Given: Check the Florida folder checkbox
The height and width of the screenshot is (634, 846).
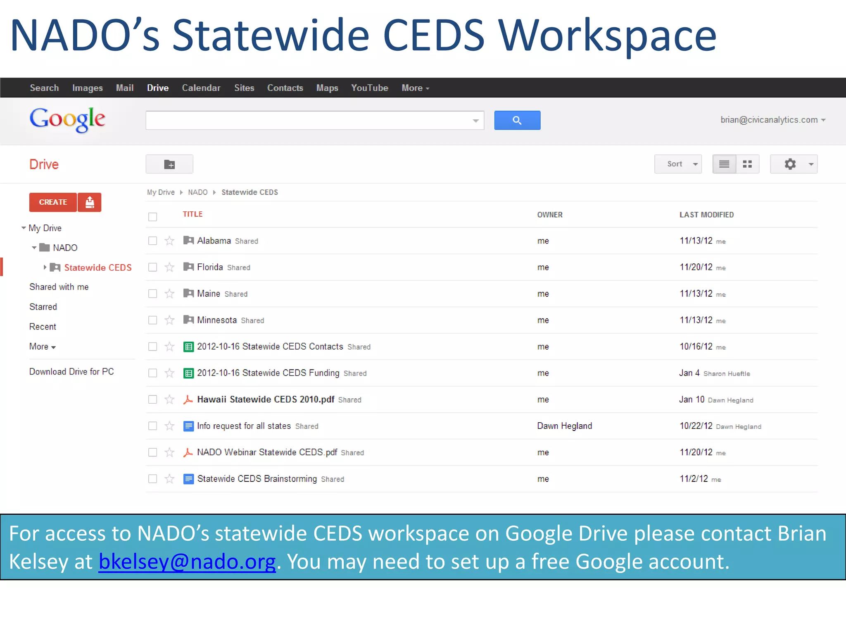Looking at the screenshot, I should (x=153, y=267).
